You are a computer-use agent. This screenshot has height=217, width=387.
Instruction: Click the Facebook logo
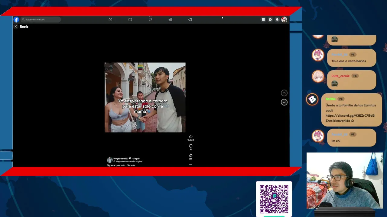tap(16, 20)
